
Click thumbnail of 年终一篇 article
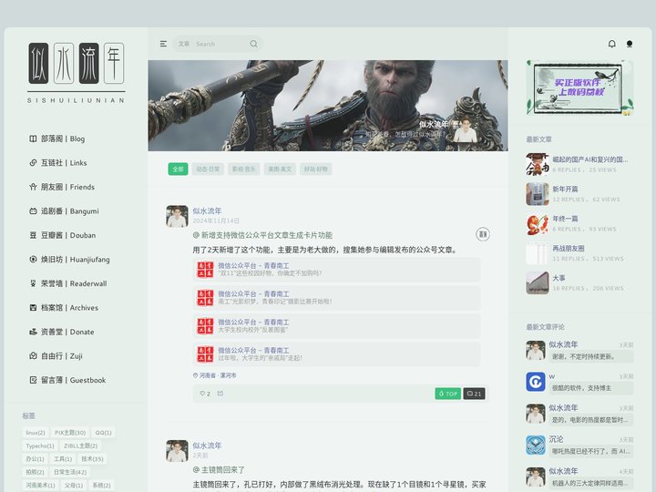pyautogui.click(x=538, y=223)
